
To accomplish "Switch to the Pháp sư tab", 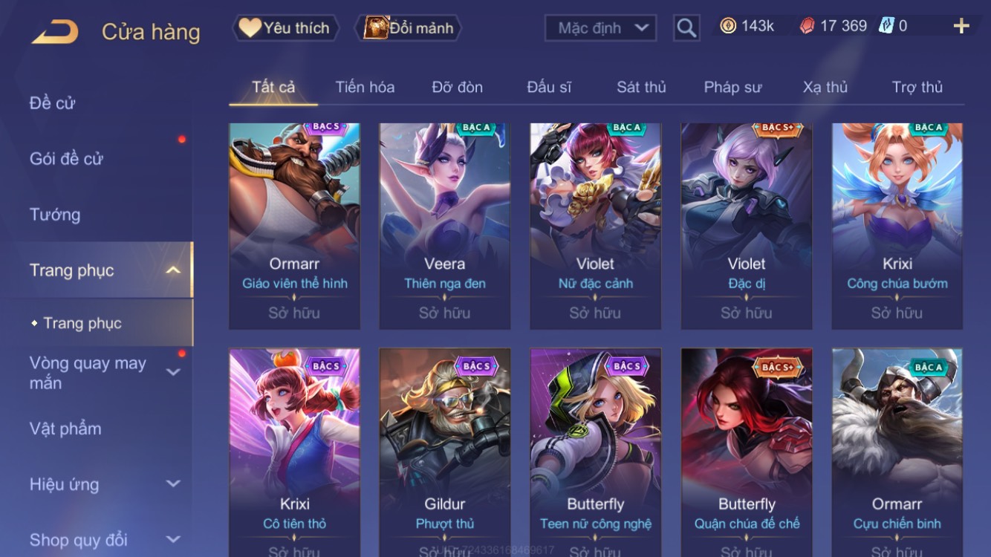I will [732, 87].
